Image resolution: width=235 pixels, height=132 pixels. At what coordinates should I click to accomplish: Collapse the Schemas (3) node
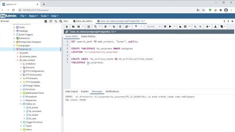(14, 49)
